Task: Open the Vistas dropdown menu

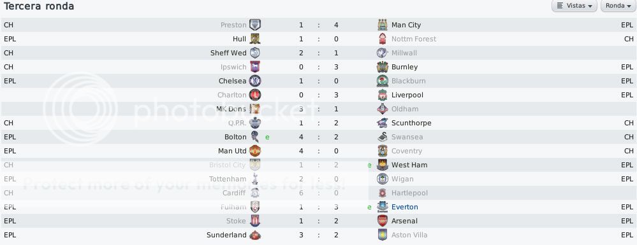Action: coord(574,6)
